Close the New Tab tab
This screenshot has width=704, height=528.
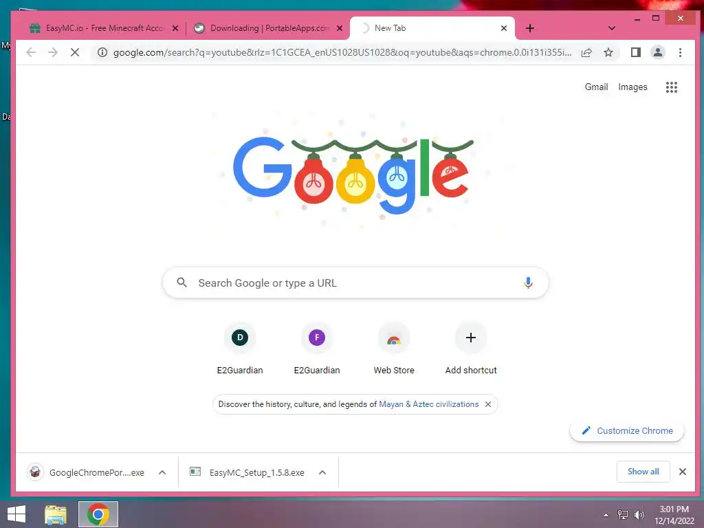point(504,28)
